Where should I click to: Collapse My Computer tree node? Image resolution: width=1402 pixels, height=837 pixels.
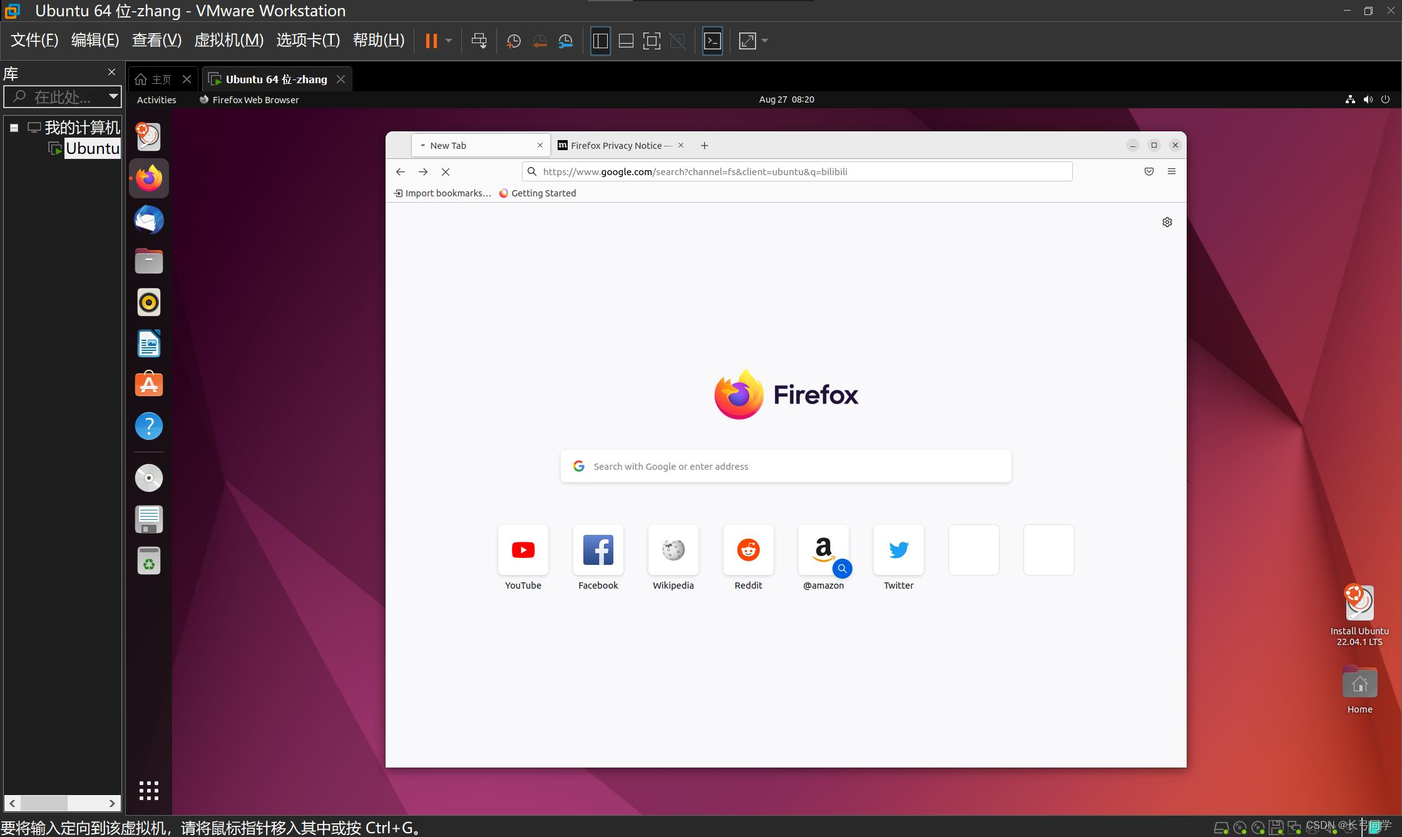tap(14, 128)
